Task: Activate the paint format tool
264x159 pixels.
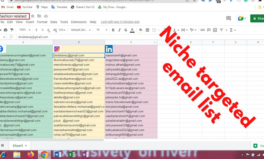Action: click(x=12, y=30)
